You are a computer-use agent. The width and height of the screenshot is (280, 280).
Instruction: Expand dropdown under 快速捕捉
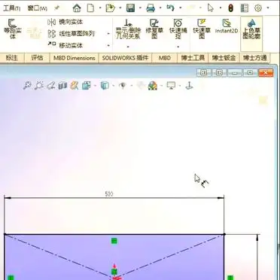click(178, 47)
